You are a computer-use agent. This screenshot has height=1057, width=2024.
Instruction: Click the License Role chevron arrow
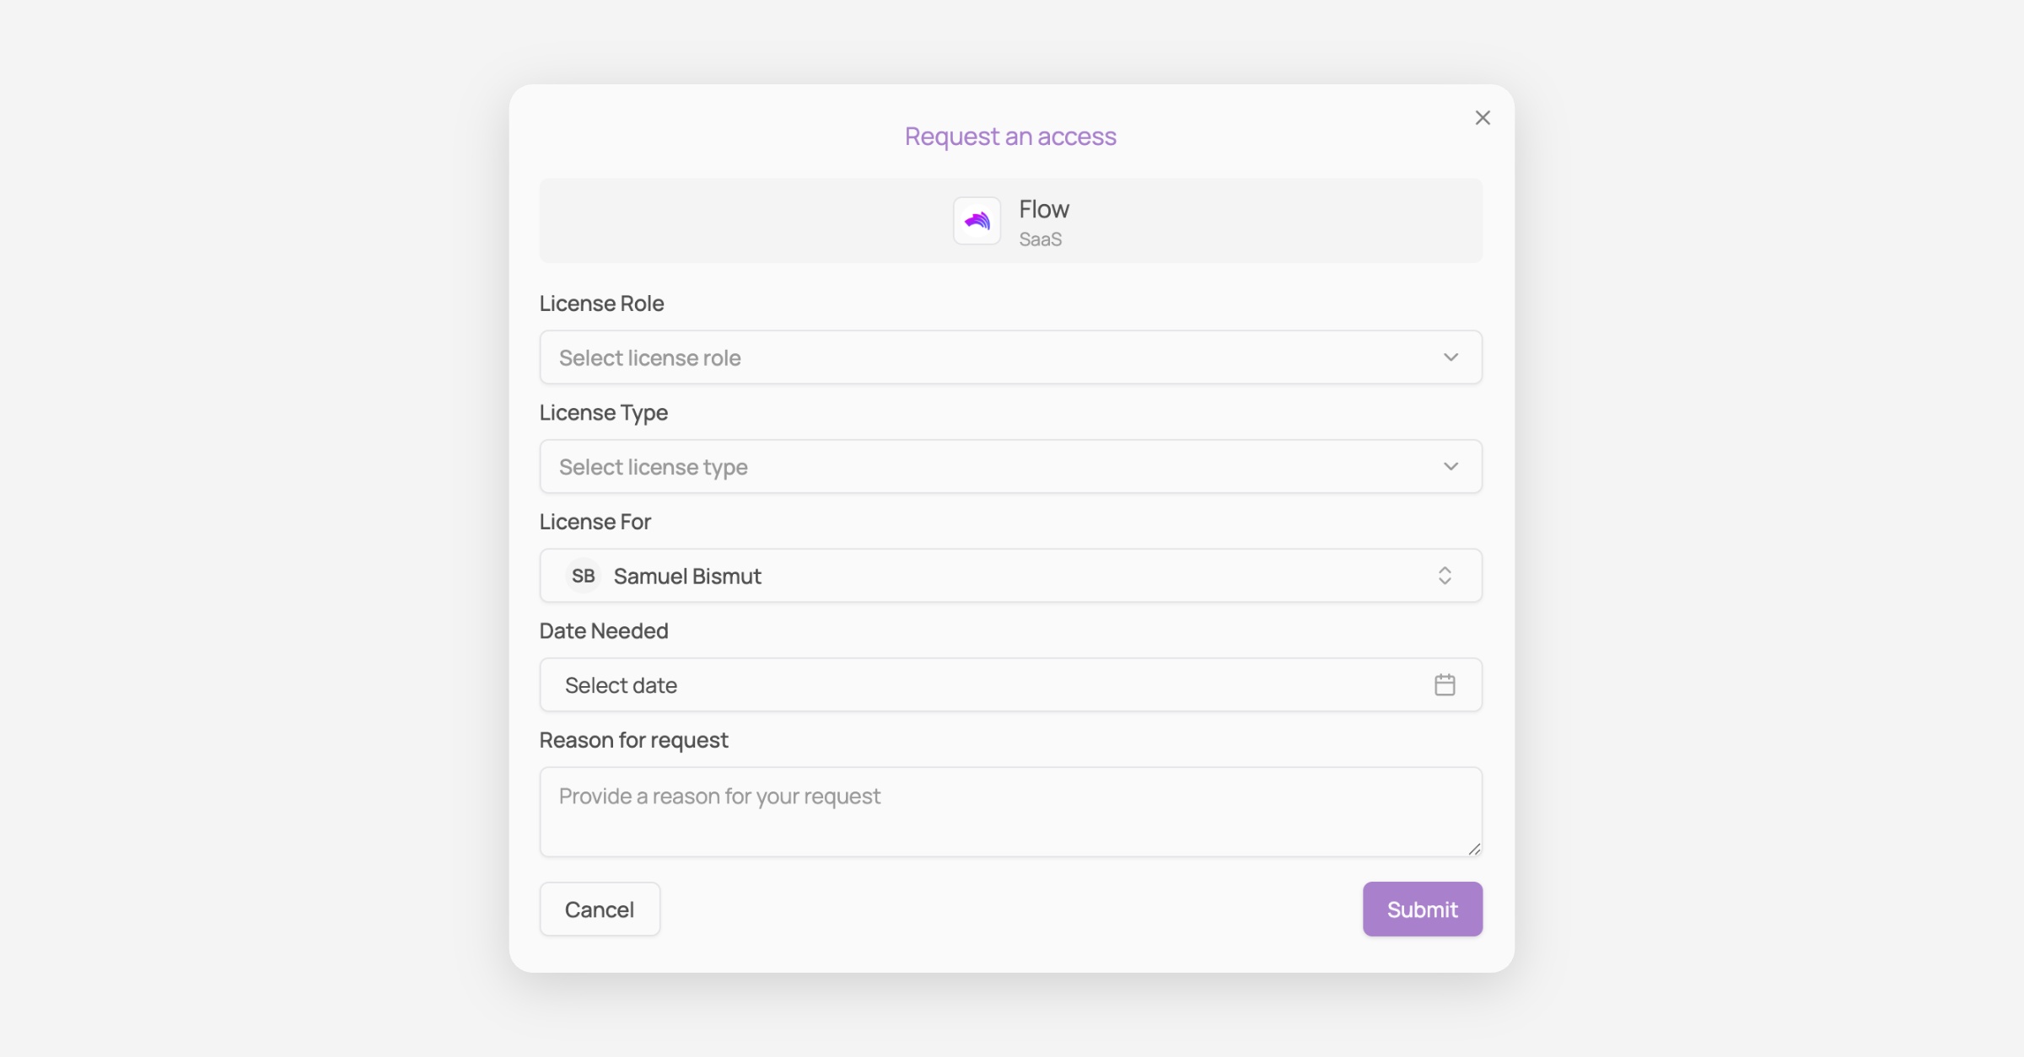pos(1451,357)
